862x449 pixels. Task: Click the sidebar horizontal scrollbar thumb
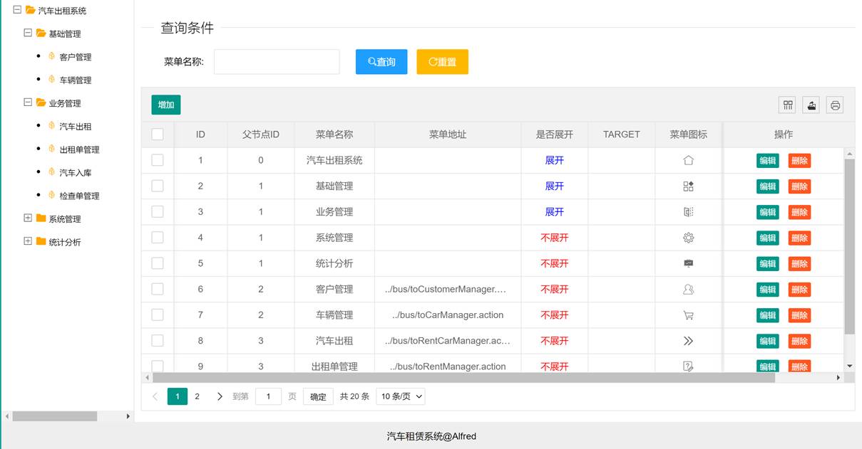[x=54, y=416]
